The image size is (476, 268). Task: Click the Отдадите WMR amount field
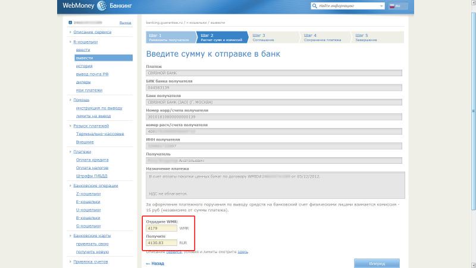161,228
